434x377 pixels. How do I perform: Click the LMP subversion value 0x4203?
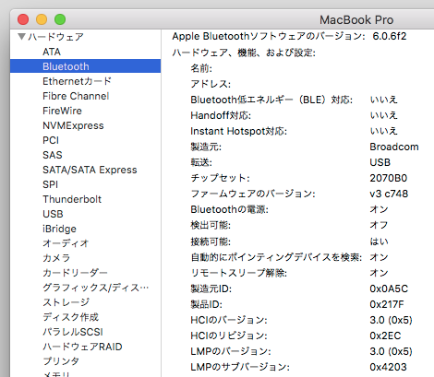click(388, 367)
